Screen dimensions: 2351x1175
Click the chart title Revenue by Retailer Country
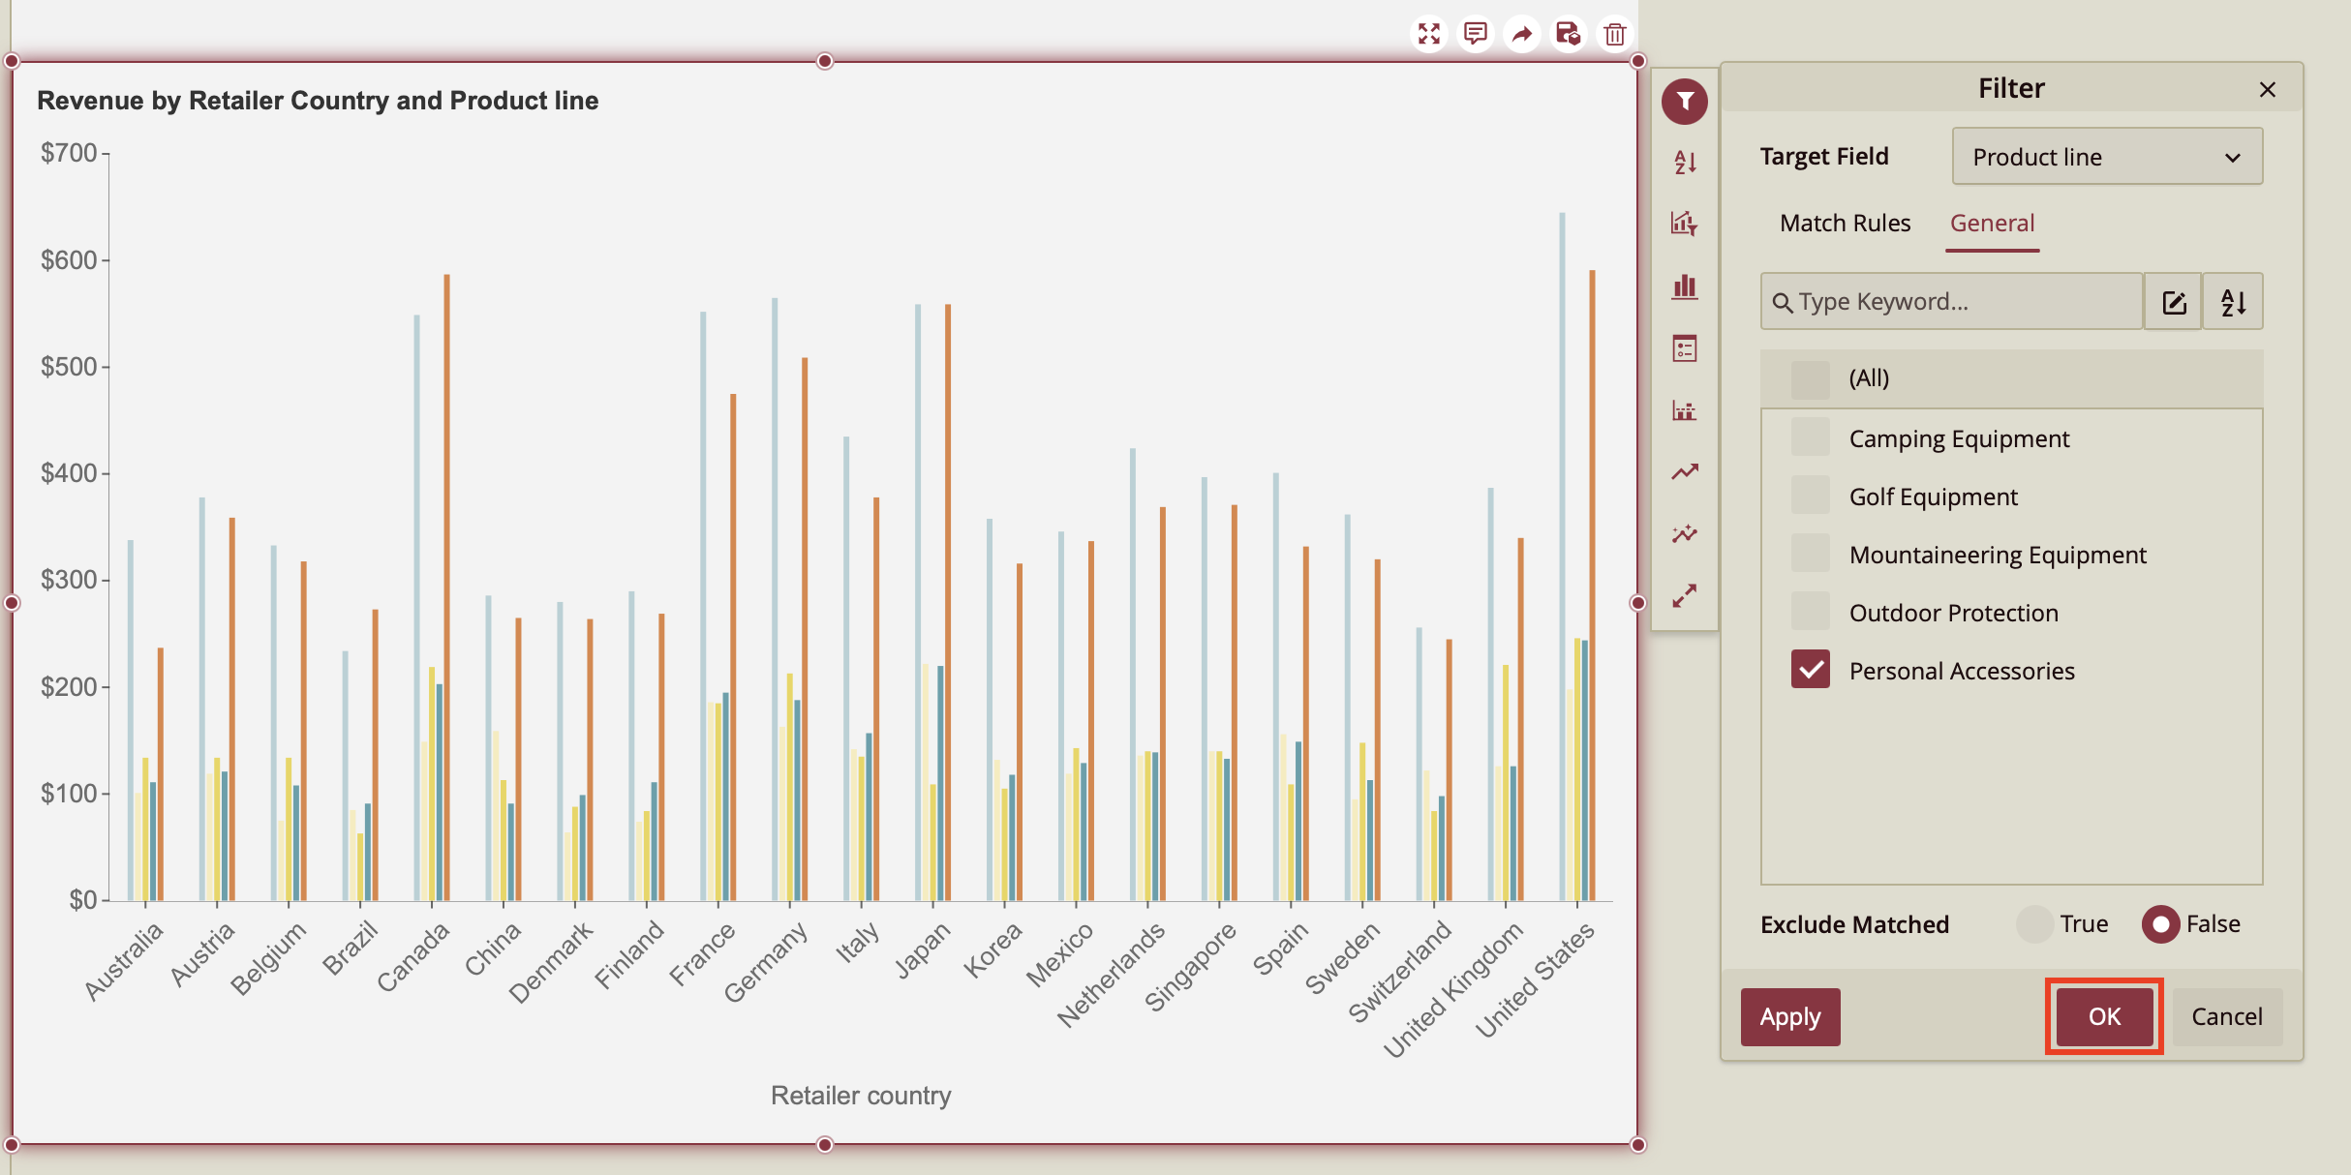pyautogui.click(x=318, y=101)
